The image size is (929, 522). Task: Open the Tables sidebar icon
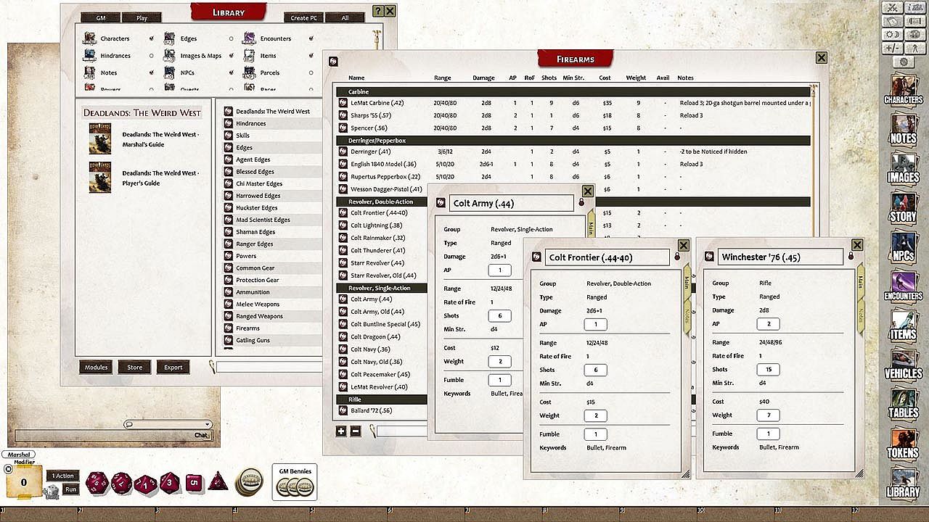click(903, 400)
